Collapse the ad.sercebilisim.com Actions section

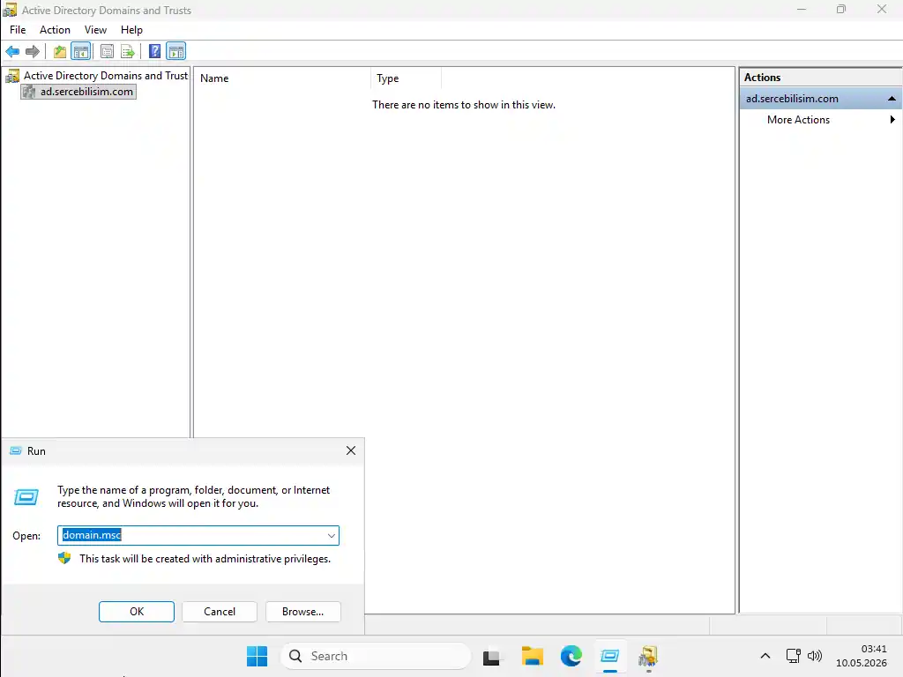(892, 99)
